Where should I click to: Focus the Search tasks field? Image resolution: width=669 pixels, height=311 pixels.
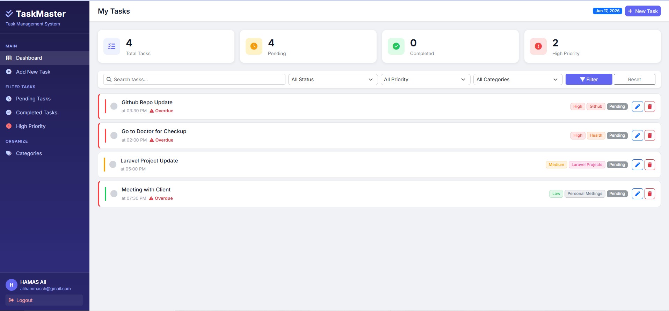point(194,79)
